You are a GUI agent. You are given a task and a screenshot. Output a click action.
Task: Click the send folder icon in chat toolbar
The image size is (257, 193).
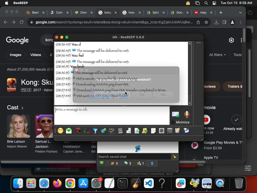tap(145, 131)
